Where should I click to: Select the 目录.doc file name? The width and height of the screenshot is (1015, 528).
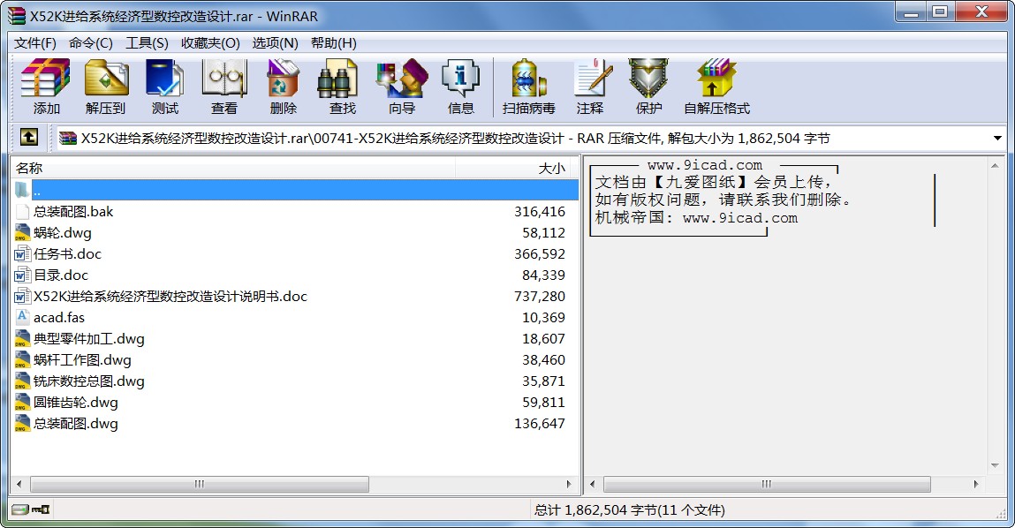coord(60,275)
